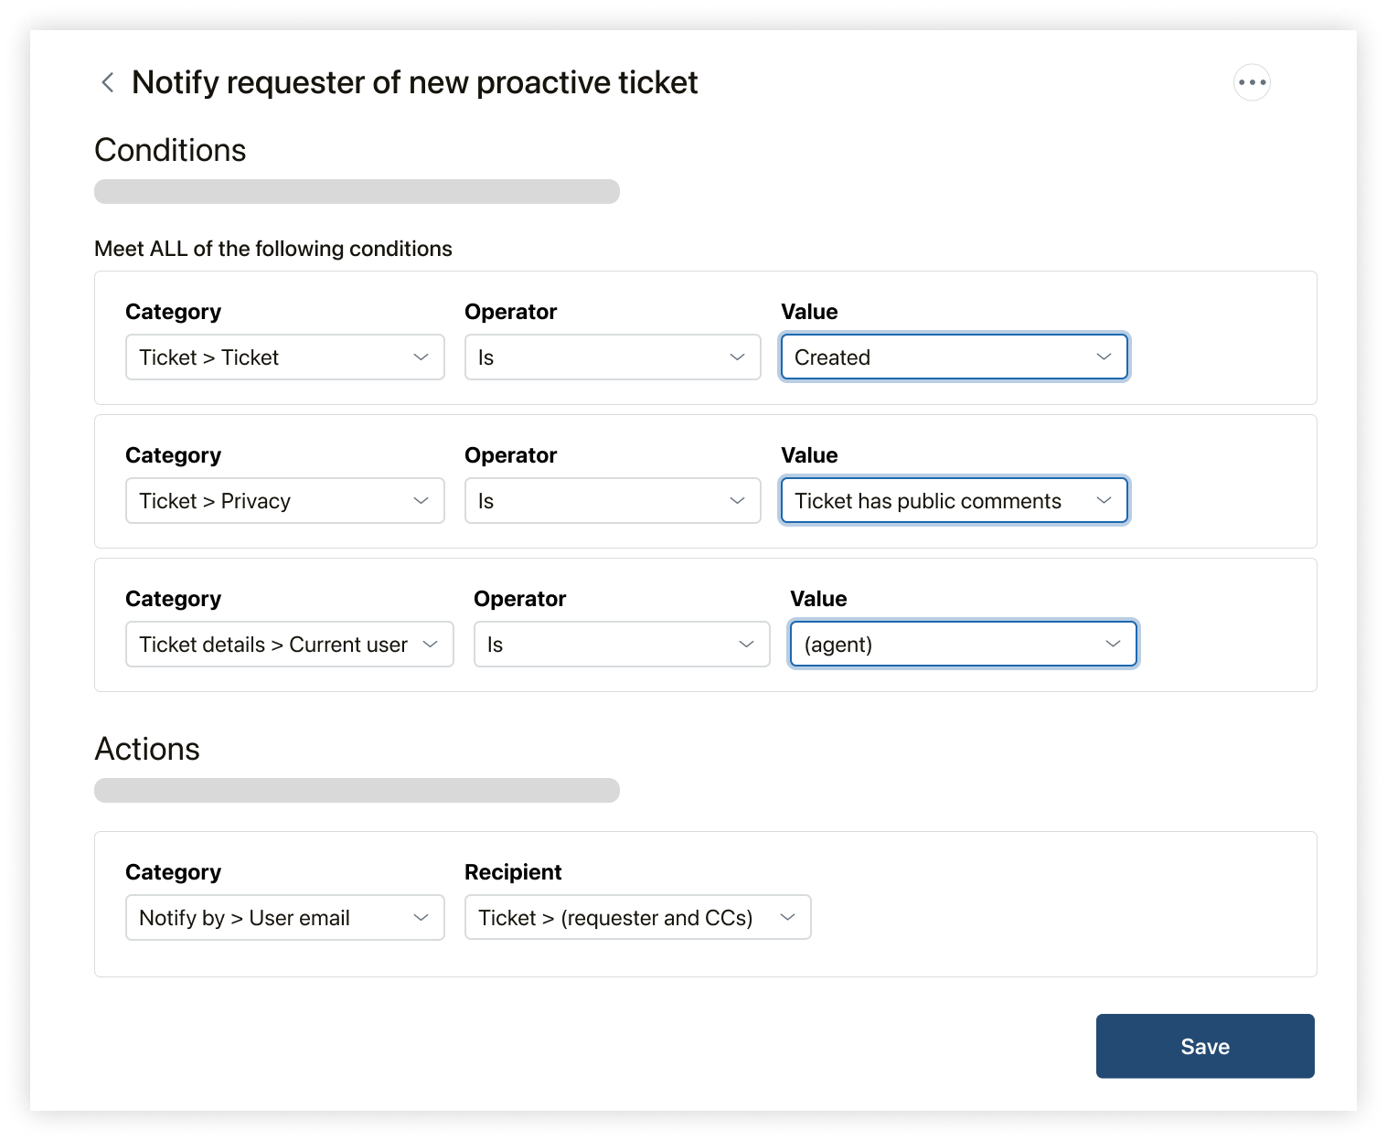Image resolution: width=1387 pixels, height=1141 pixels.
Task: Open 'Ticket > (requester and CCs)' recipient dropdown
Action: pos(637,918)
